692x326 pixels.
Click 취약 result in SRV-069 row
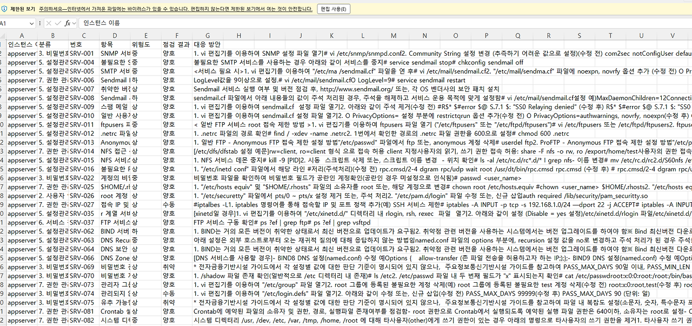pos(177,267)
